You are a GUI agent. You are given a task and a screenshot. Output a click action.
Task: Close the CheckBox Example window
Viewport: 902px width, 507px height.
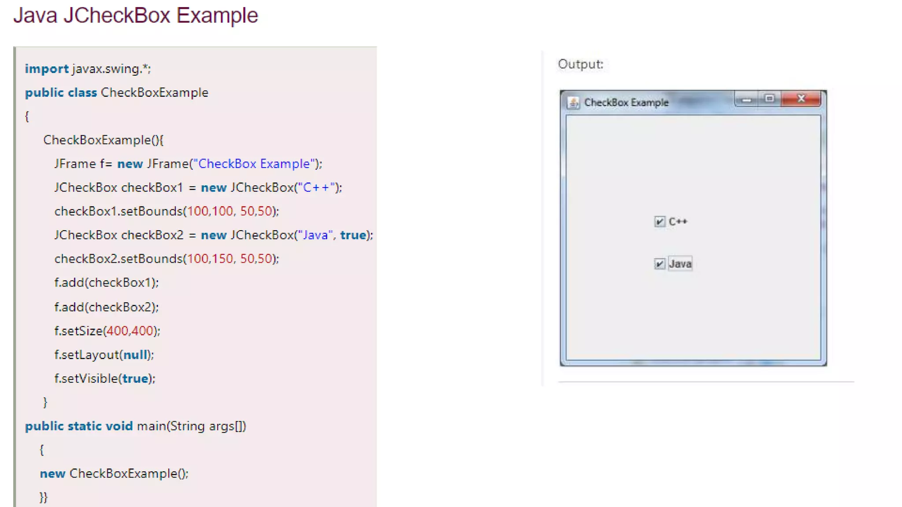click(x=801, y=99)
